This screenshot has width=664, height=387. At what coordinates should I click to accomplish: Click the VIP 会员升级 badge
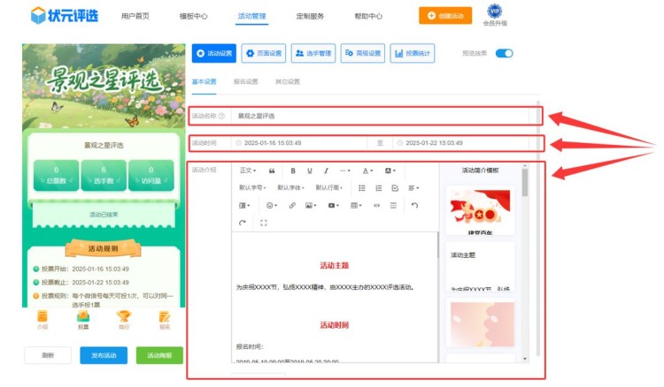pyautogui.click(x=494, y=15)
